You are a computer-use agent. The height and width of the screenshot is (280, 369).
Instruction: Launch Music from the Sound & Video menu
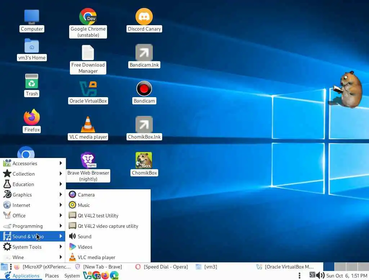(x=108, y=205)
